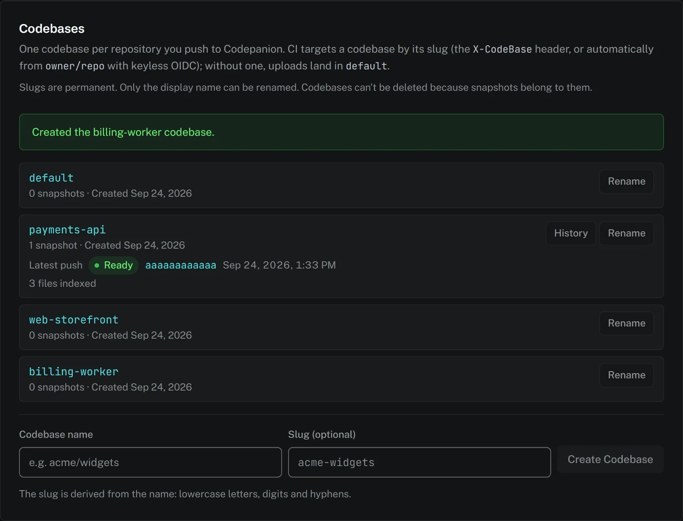Click the 'Created the billing-worker codebase.' banner

(x=341, y=132)
